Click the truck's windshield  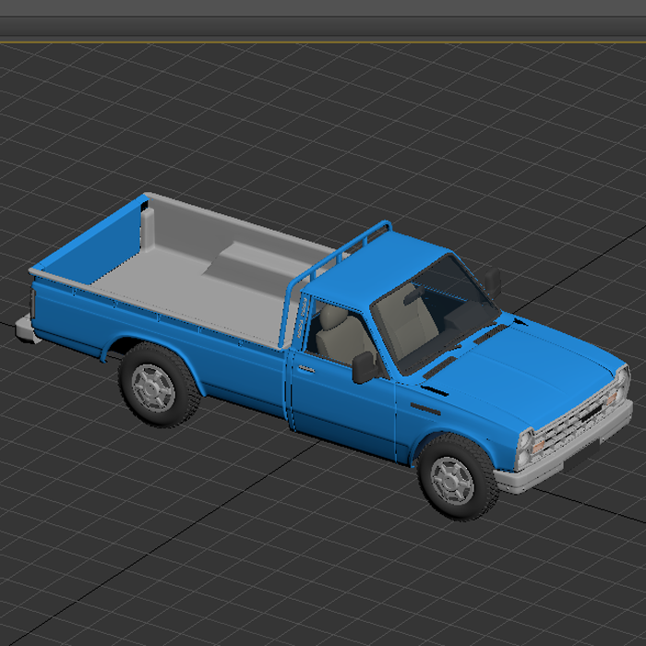point(435,313)
